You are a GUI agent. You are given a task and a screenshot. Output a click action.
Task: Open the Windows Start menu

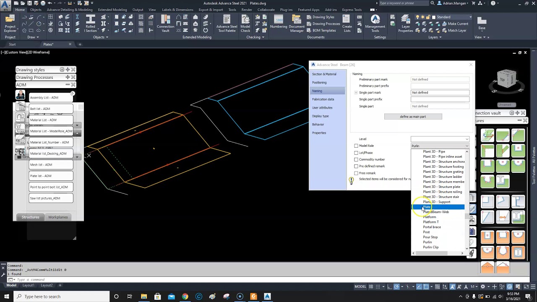[x=7, y=297]
